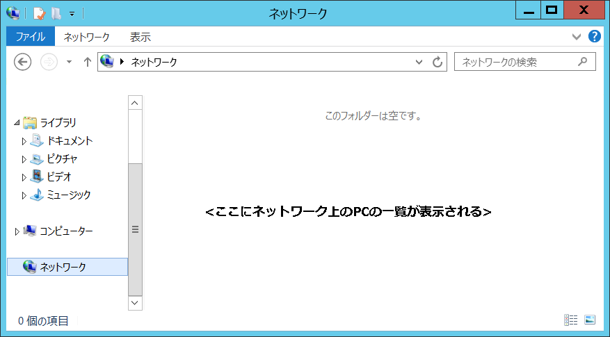The width and height of the screenshot is (610, 337).
Task: Select ピクチャ in navigation pane
Action: click(62, 158)
